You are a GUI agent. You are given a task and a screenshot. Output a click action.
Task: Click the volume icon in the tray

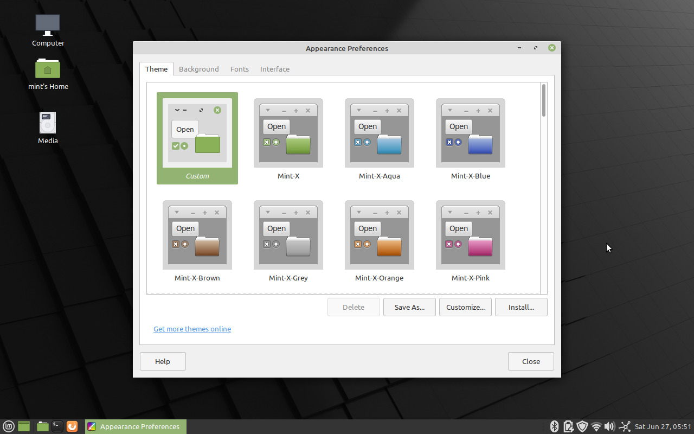[x=610, y=426]
